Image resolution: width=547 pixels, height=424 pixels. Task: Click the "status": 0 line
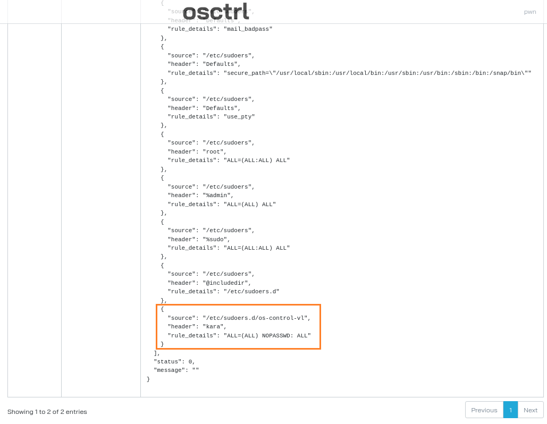point(174,362)
